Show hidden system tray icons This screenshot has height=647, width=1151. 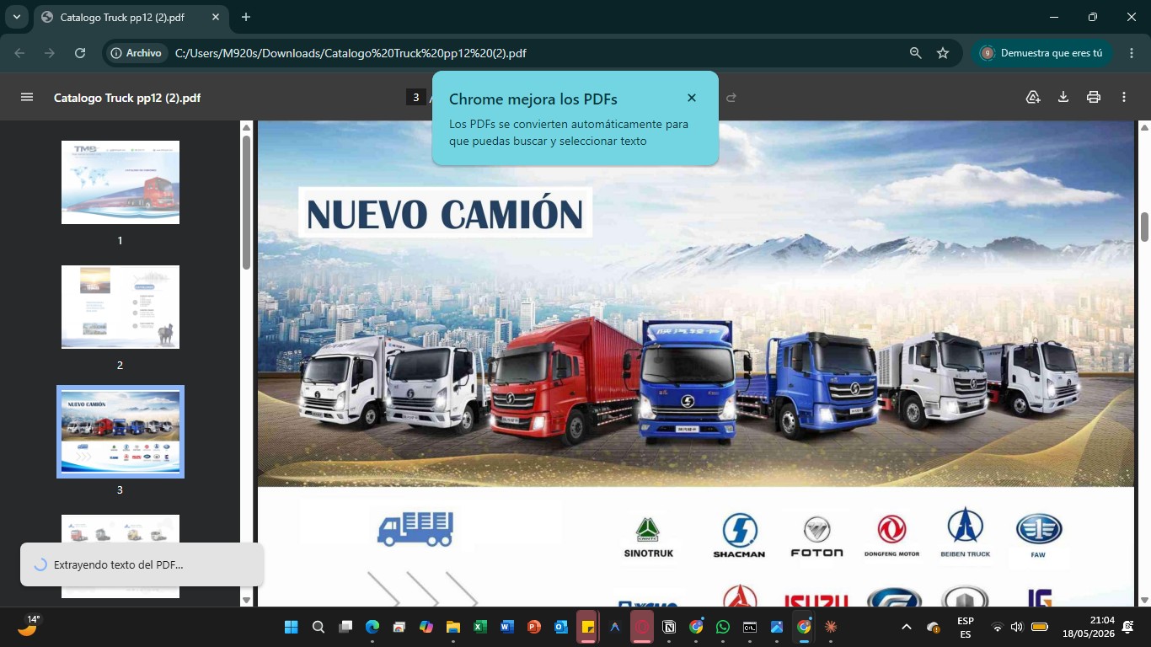point(907,627)
